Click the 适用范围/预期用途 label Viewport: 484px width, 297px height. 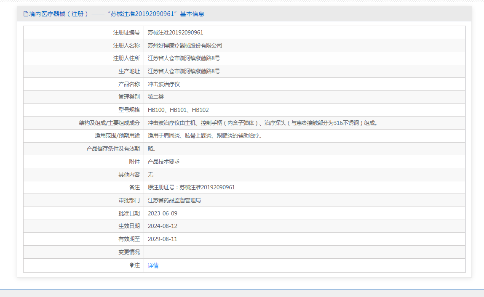(117, 136)
